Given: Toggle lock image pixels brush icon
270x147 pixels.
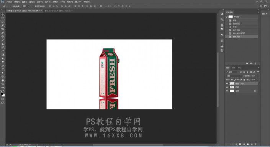Looking at the screenshot, I should [235, 80].
